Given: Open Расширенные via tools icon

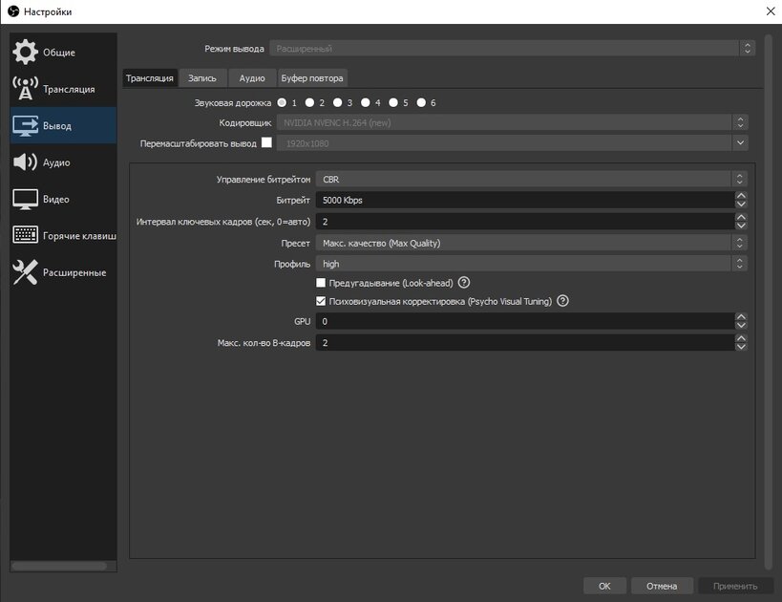Looking at the screenshot, I should pyautogui.click(x=26, y=272).
